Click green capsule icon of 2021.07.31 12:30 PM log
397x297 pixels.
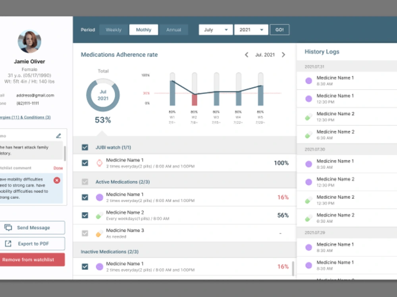point(308,117)
